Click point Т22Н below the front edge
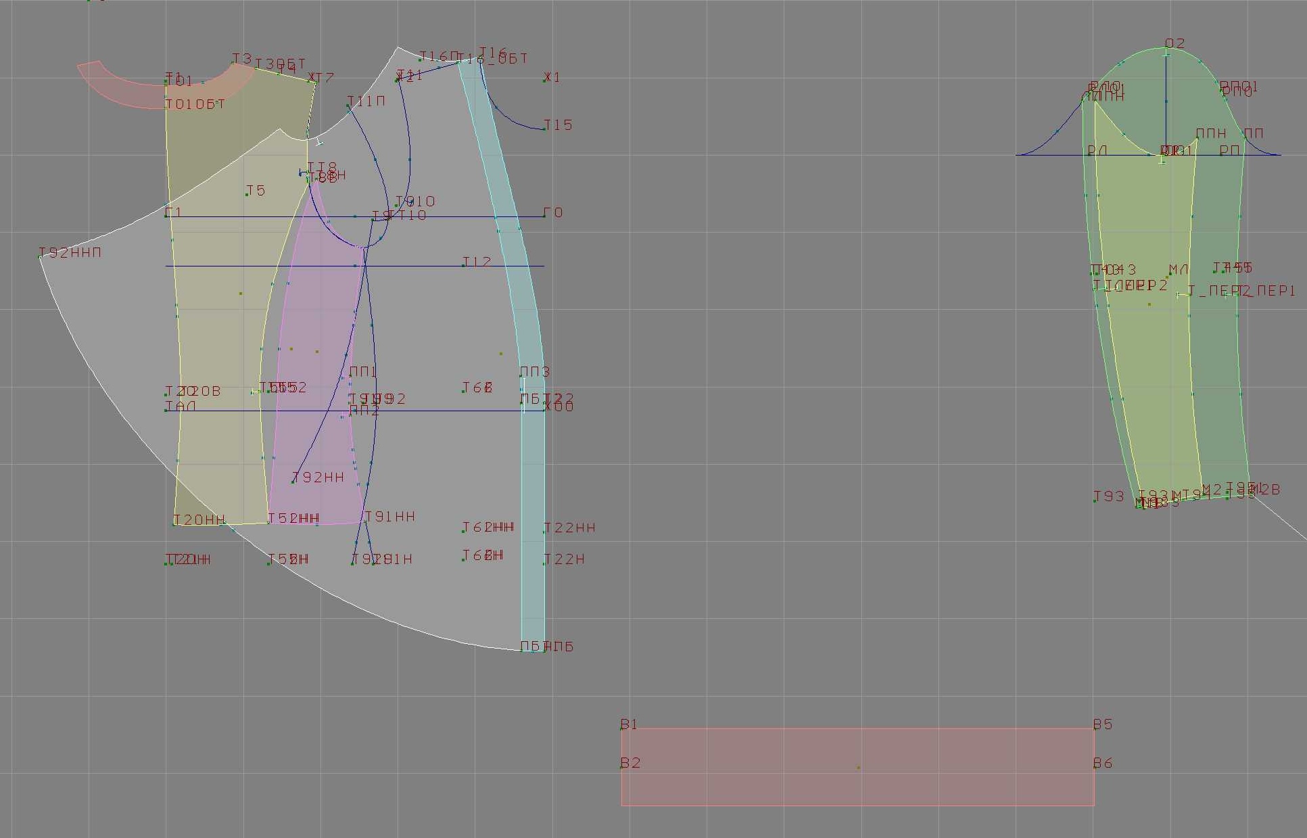 tap(544, 563)
